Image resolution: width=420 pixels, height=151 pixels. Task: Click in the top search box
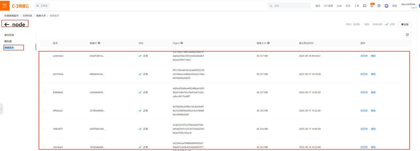click(290, 6)
